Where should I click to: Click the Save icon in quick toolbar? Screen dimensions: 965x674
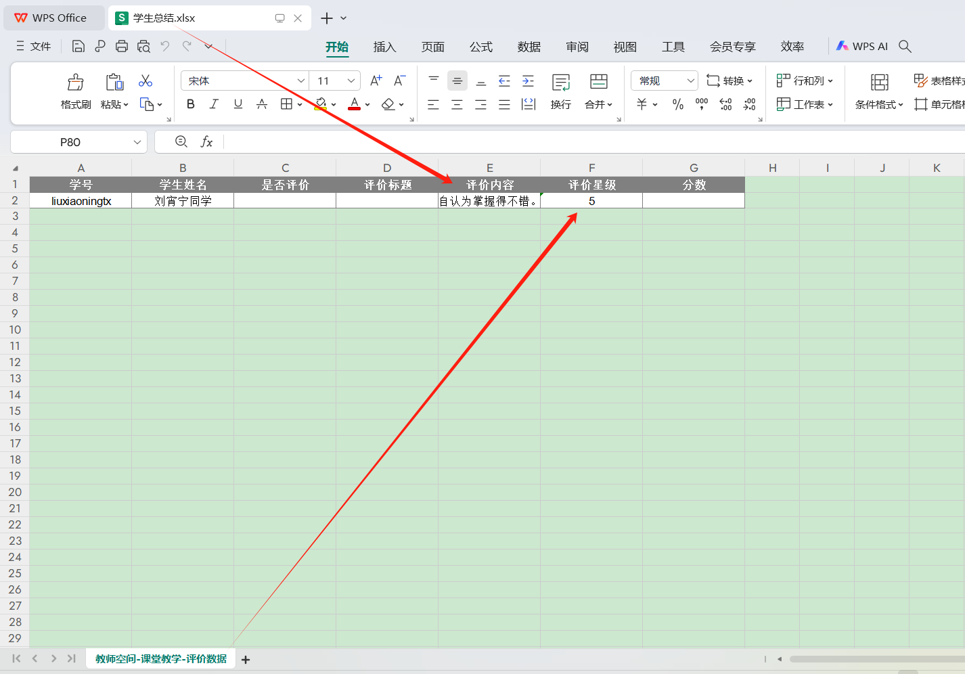tap(78, 46)
